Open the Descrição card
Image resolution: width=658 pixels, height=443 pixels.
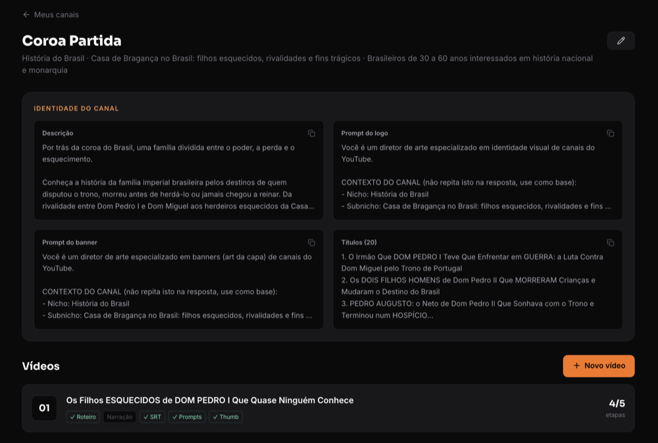pyautogui.click(x=179, y=170)
